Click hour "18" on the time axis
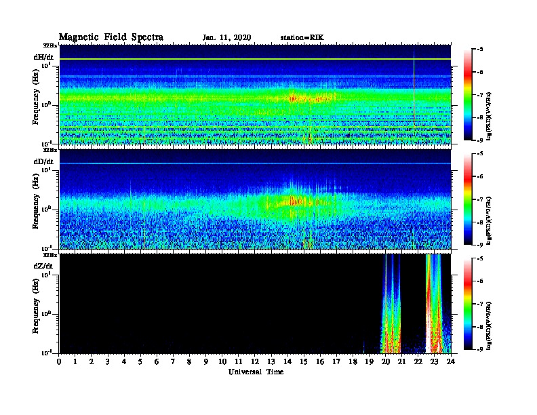Screen dimensions: 537x415 (x=353, y=362)
